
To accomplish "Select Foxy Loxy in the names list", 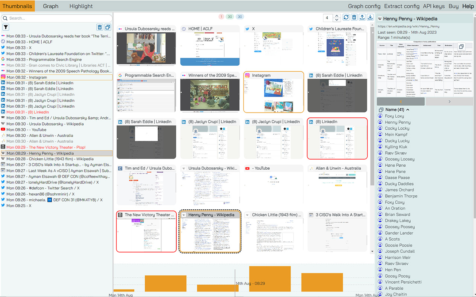I will pyautogui.click(x=394, y=116).
